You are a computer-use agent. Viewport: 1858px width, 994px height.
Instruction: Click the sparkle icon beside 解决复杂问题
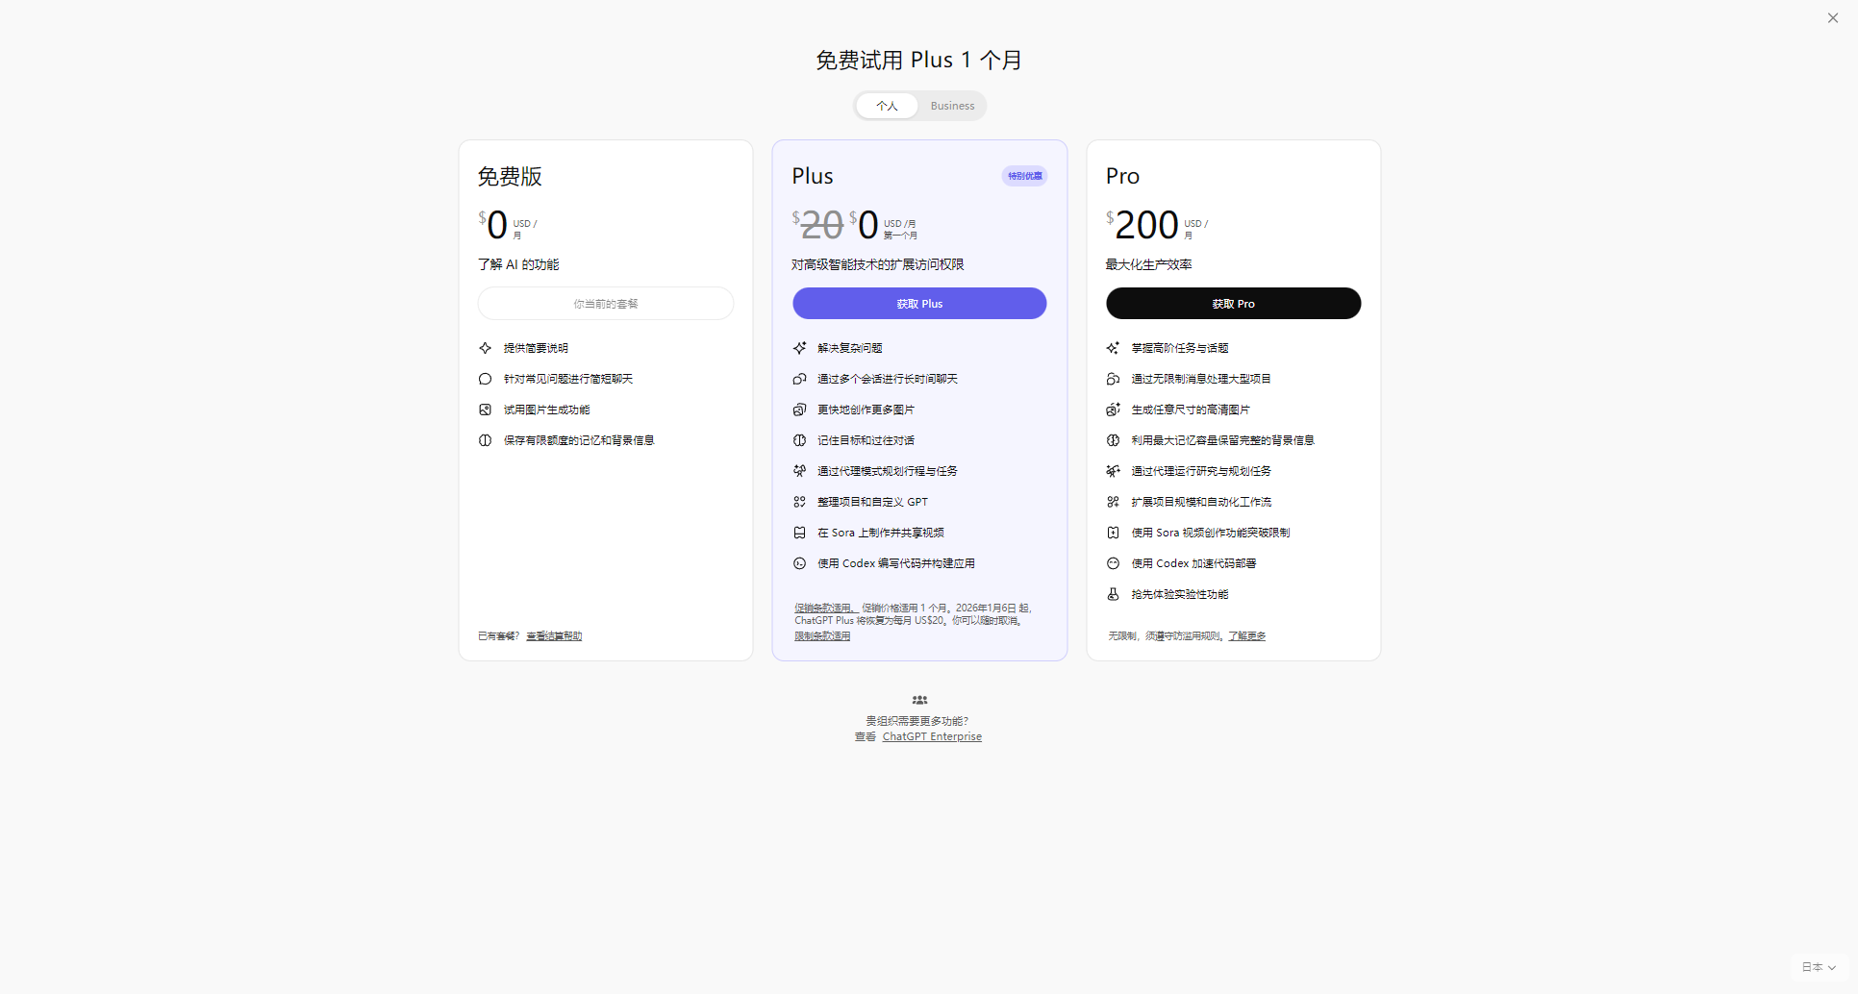coord(799,348)
